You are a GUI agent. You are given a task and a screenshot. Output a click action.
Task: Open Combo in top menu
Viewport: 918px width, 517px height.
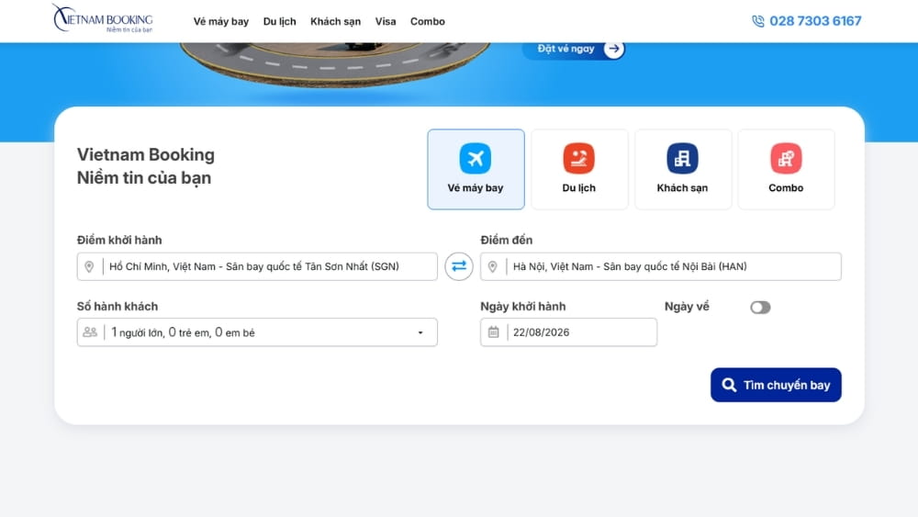tap(428, 22)
